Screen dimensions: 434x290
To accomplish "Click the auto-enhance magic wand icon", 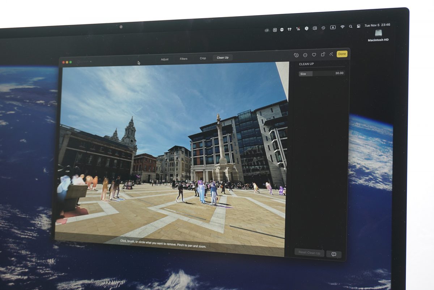I will point(331,55).
